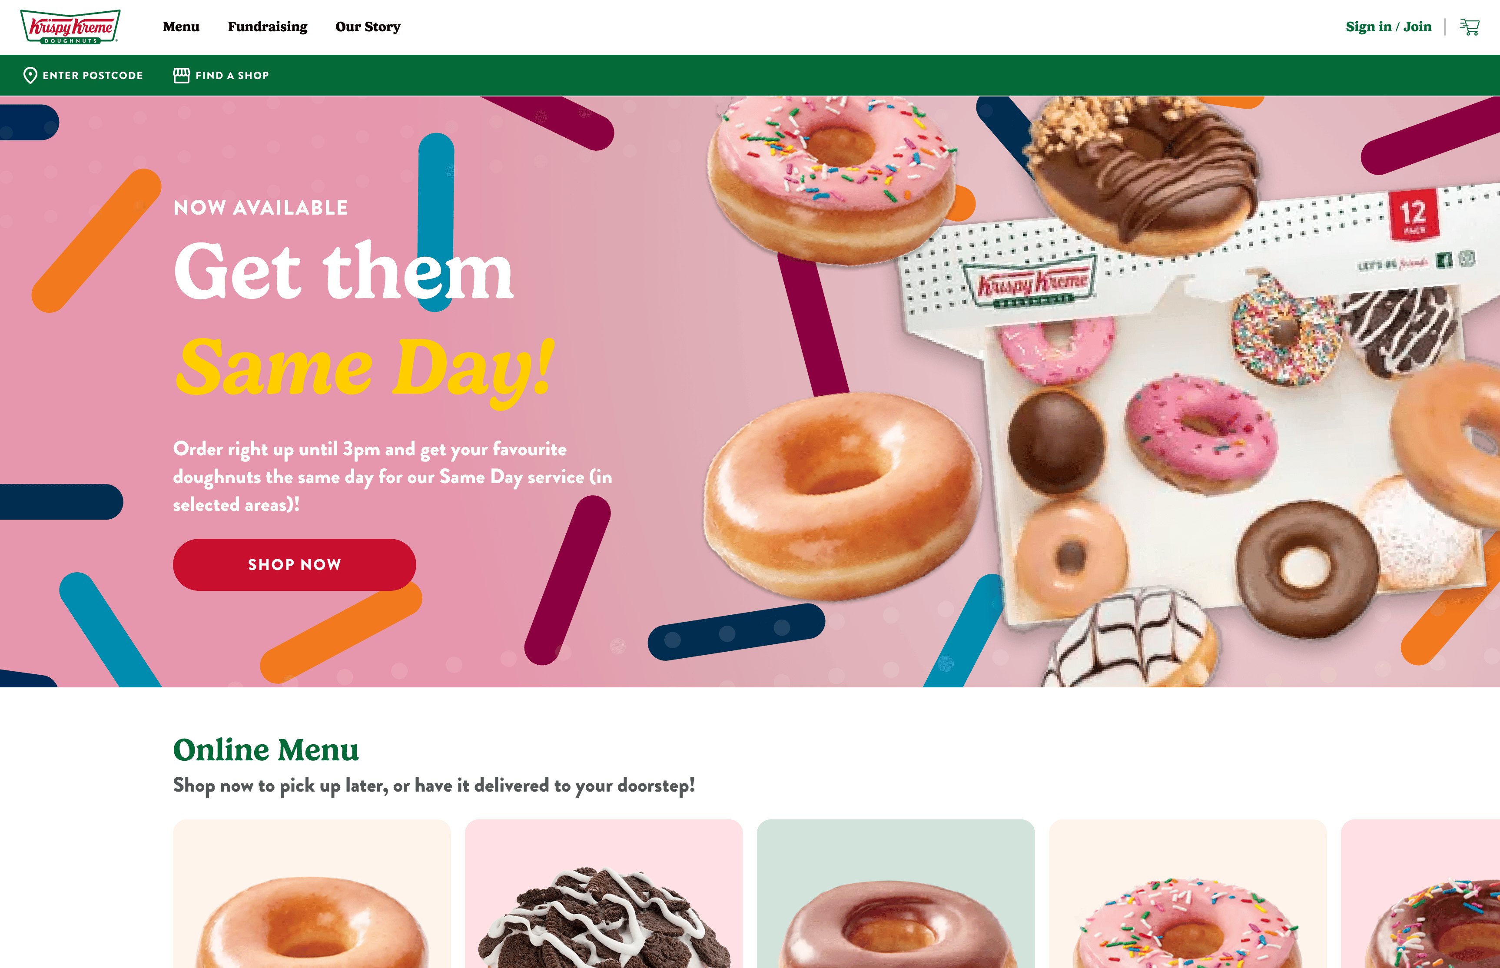Open the Fundraising navigation item
The height and width of the screenshot is (968, 1500).
coord(268,27)
